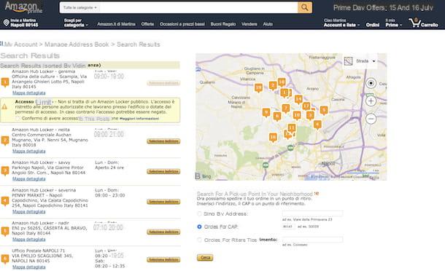445x271 pixels.
Task: Select the search by CAP radio button
Action: click(x=199, y=227)
